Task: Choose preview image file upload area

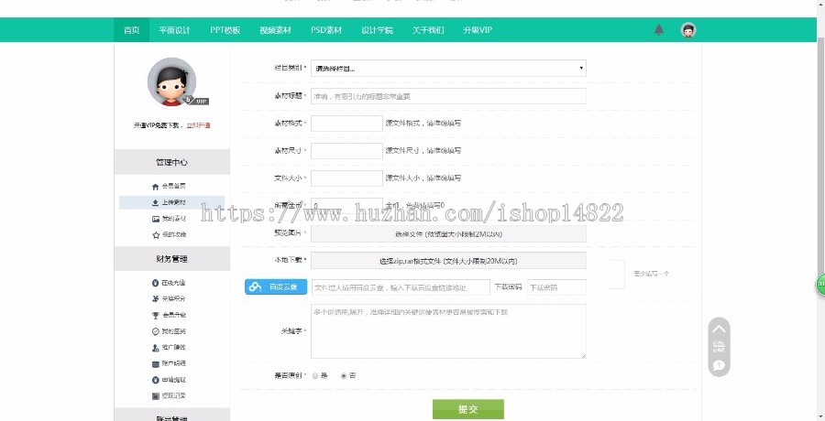Action: tap(448, 234)
